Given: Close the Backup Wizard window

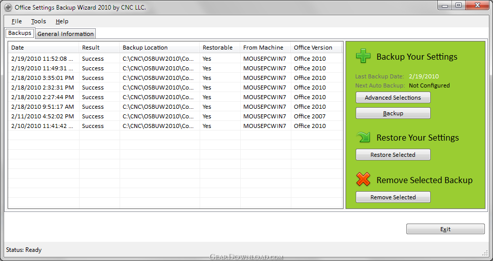Looking at the screenshot, I should point(477,6).
